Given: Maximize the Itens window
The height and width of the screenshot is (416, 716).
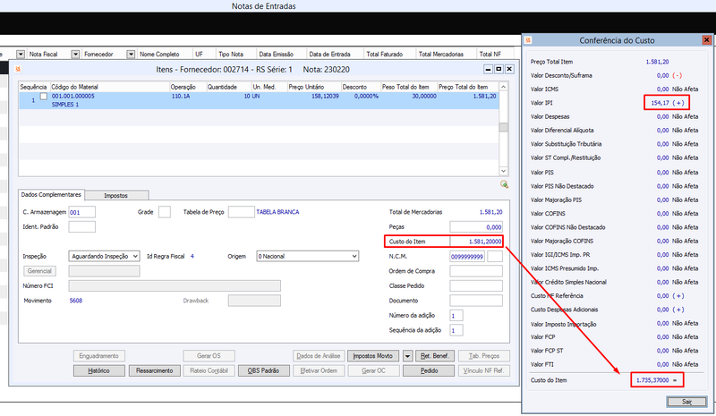Looking at the screenshot, I should [499, 69].
